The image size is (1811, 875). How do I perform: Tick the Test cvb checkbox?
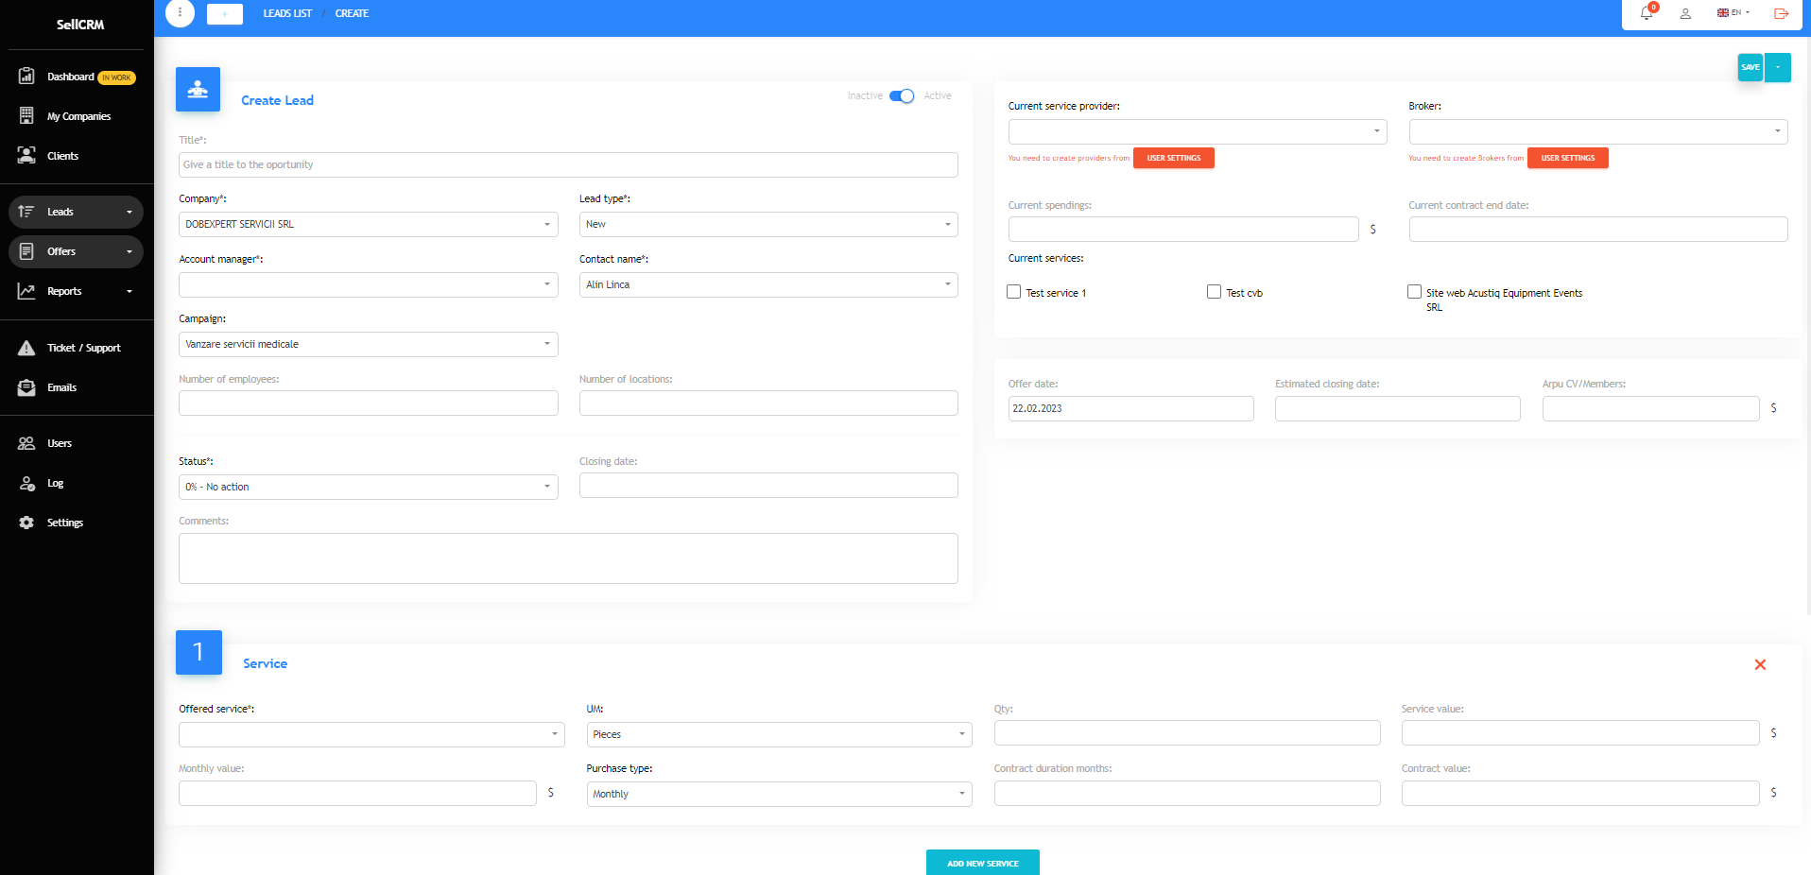pos(1214,292)
